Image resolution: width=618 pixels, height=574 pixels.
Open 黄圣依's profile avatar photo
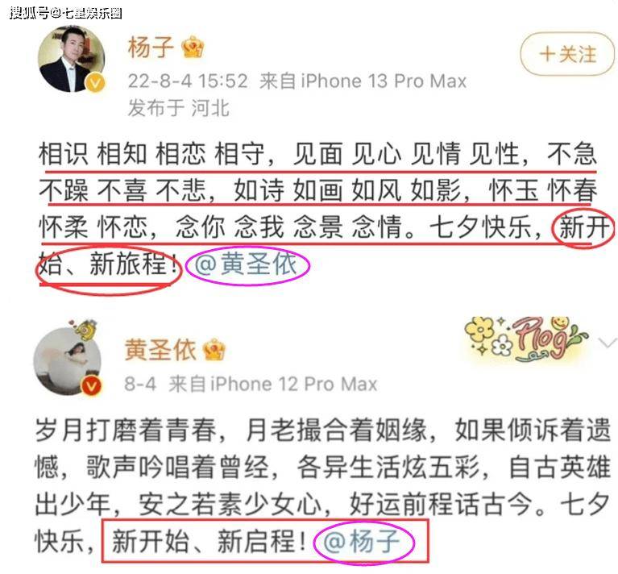pyautogui.click(x=68, y=361)
